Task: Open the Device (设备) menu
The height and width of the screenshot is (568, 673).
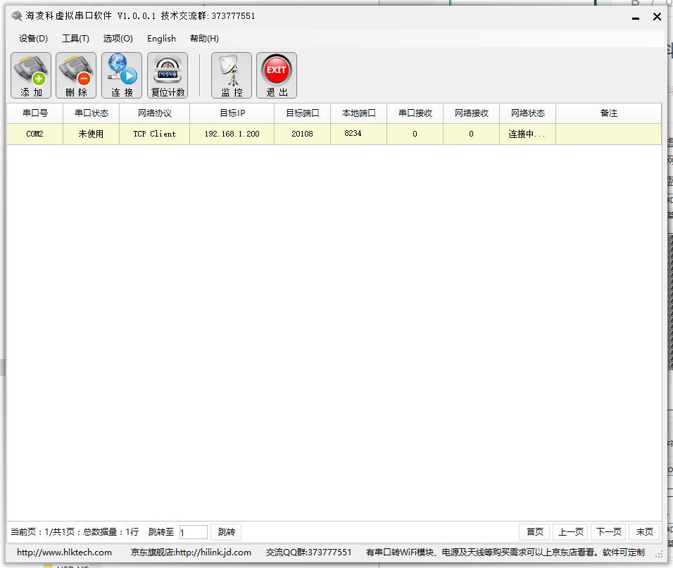Action: tap(33, 39)
